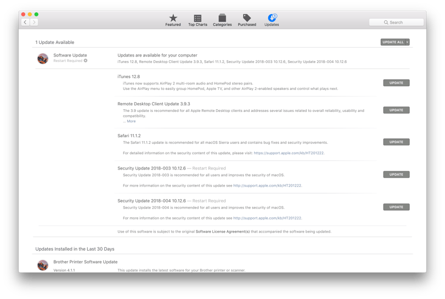Open the Updates tab with badge
The image size is (445, 299).
pos(272,20)
